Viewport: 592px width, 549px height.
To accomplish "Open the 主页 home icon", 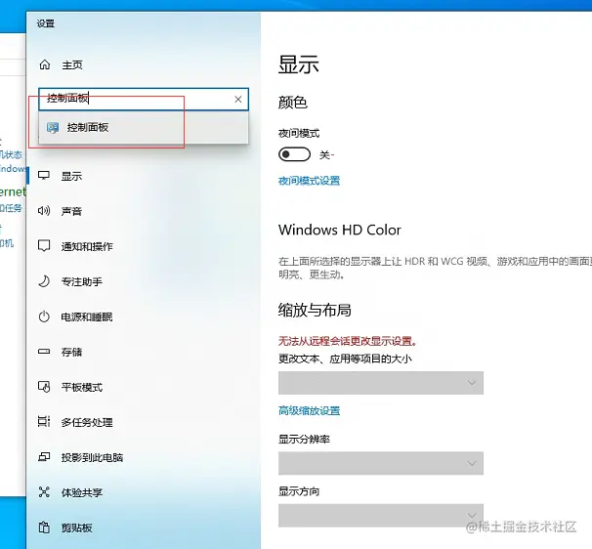I will [x=45, y=64].
